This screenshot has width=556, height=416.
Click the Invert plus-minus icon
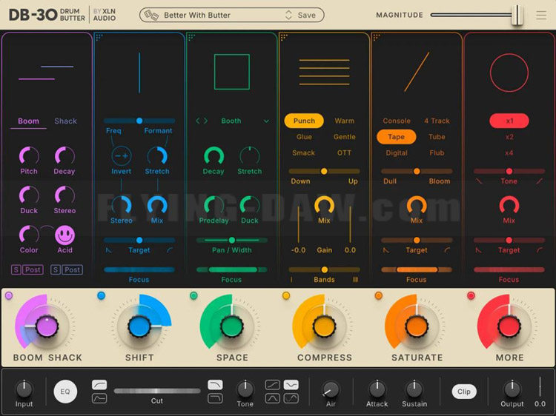[x=122, y=155]
